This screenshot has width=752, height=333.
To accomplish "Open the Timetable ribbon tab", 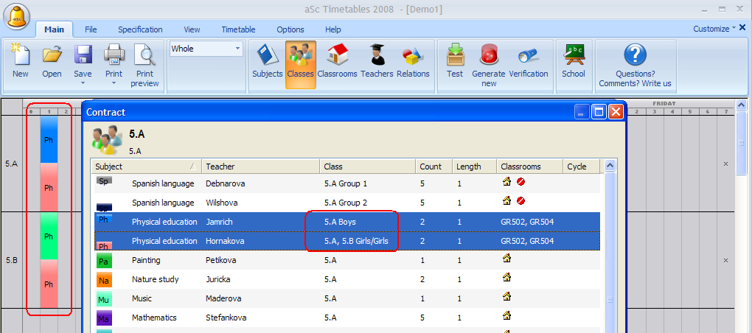I will pyautogui.click(x=238, y=29).
